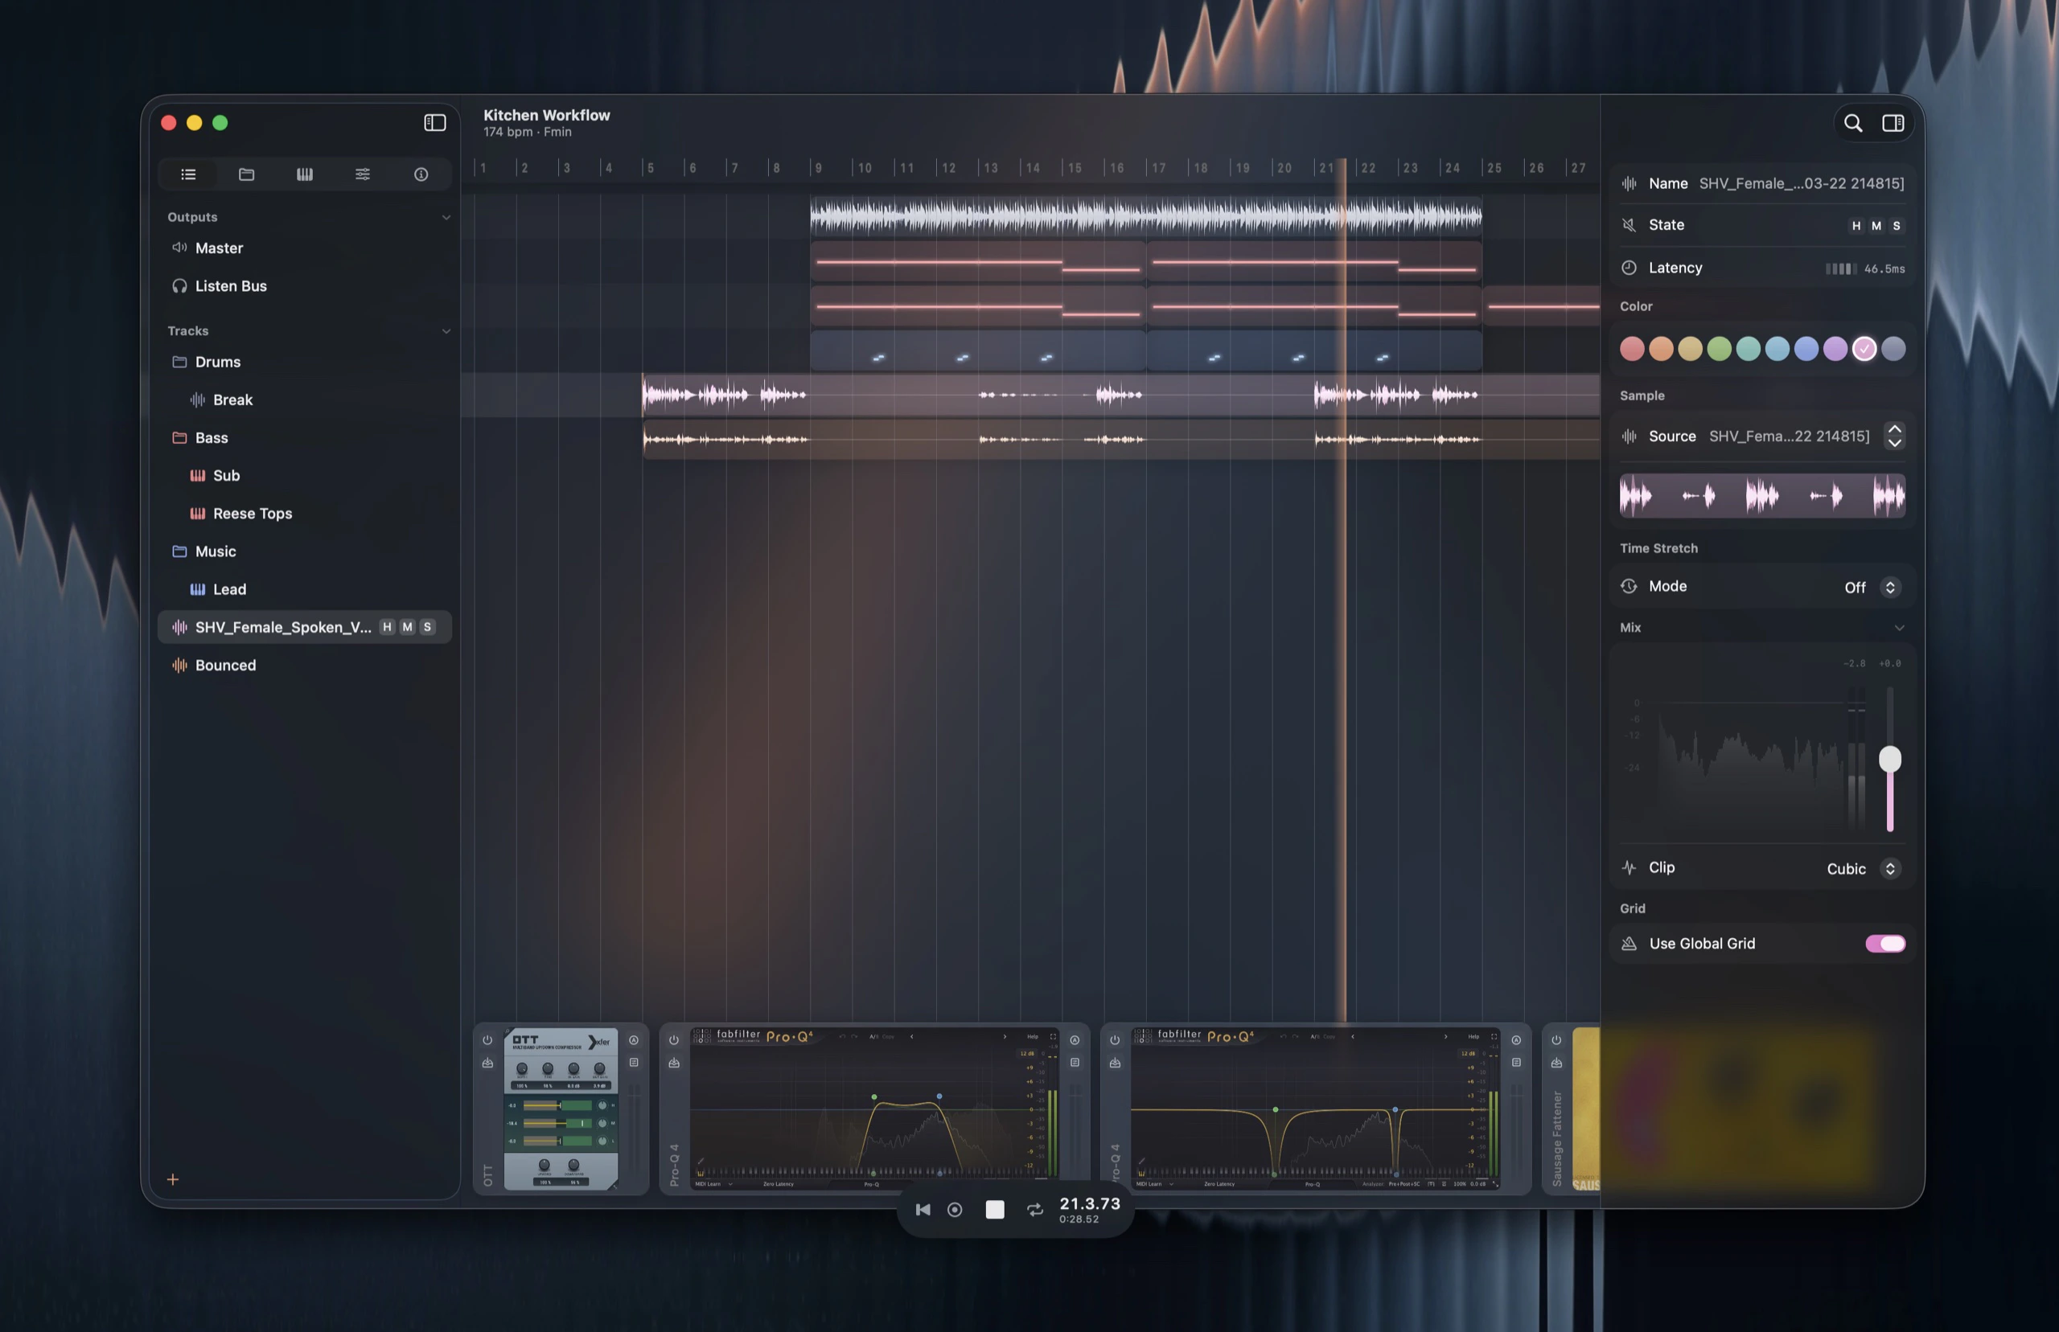The image size is (2059, 1332).
Task: Open the Time Stretch Mode dropdown
Action: point(1890,587)
